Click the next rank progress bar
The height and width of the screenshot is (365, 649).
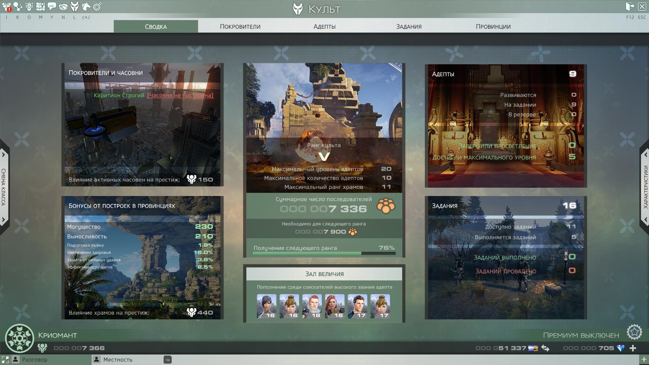(324, 253)
